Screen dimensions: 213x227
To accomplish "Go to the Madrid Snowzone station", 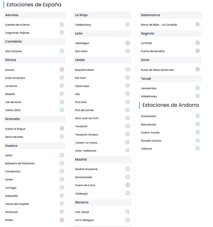I will pos(86,169).
